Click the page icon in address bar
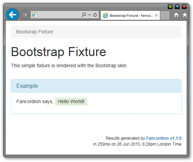 (34, 15)
